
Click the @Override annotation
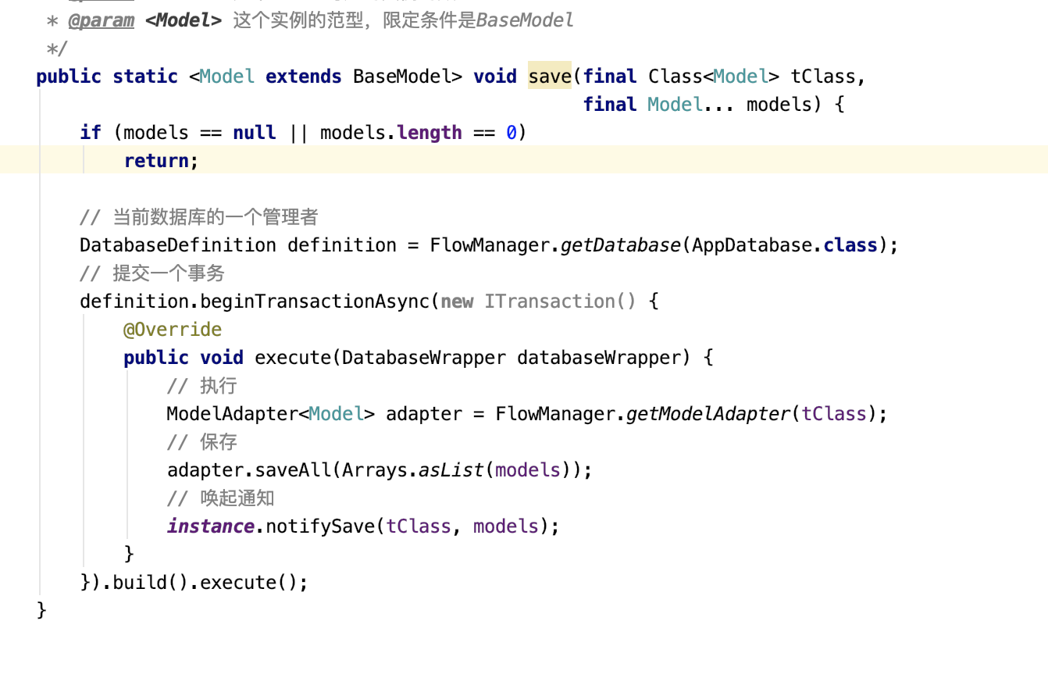click(x=173, y=330)
